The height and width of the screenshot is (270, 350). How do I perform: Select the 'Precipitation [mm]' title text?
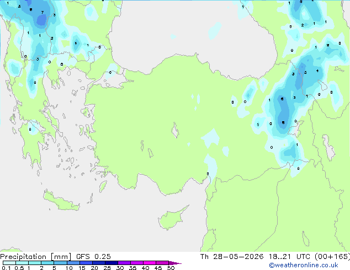36,257
